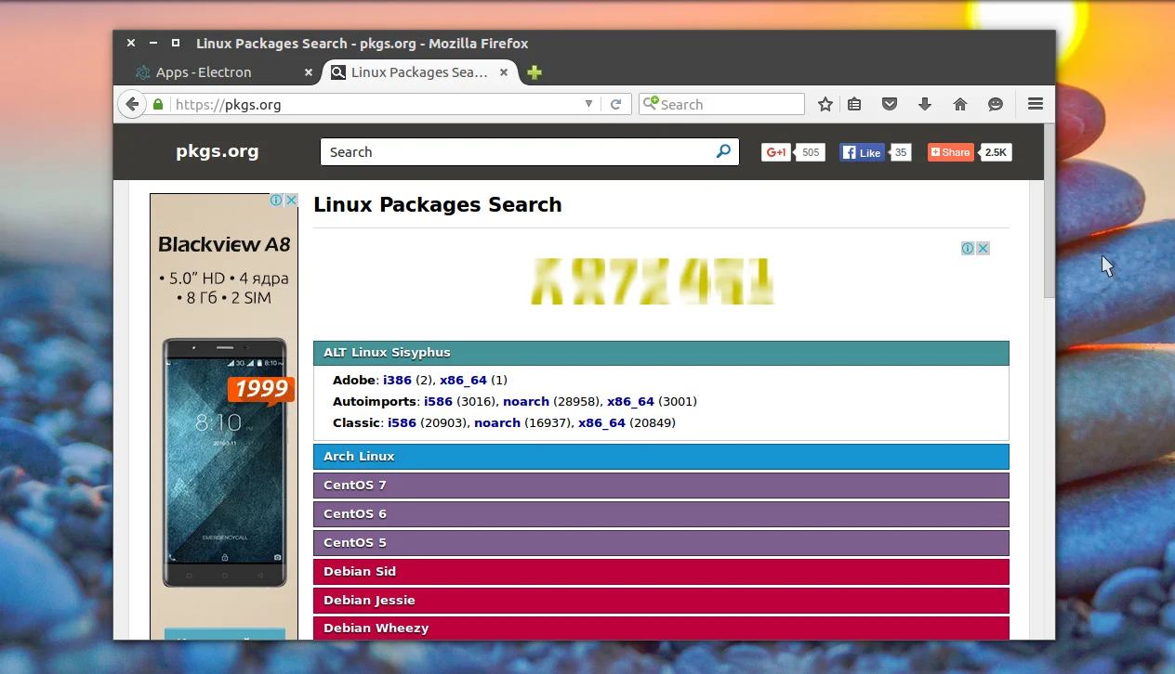Click the 505 Google plus counter
This screenshot has height=674, width=1175.
[811, 152]
